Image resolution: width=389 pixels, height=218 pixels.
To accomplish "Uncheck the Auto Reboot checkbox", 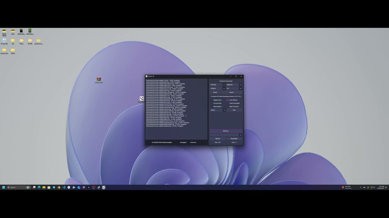I will coord(228,100).
